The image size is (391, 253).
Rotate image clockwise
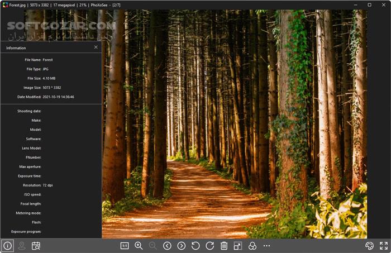coord(209,246)
